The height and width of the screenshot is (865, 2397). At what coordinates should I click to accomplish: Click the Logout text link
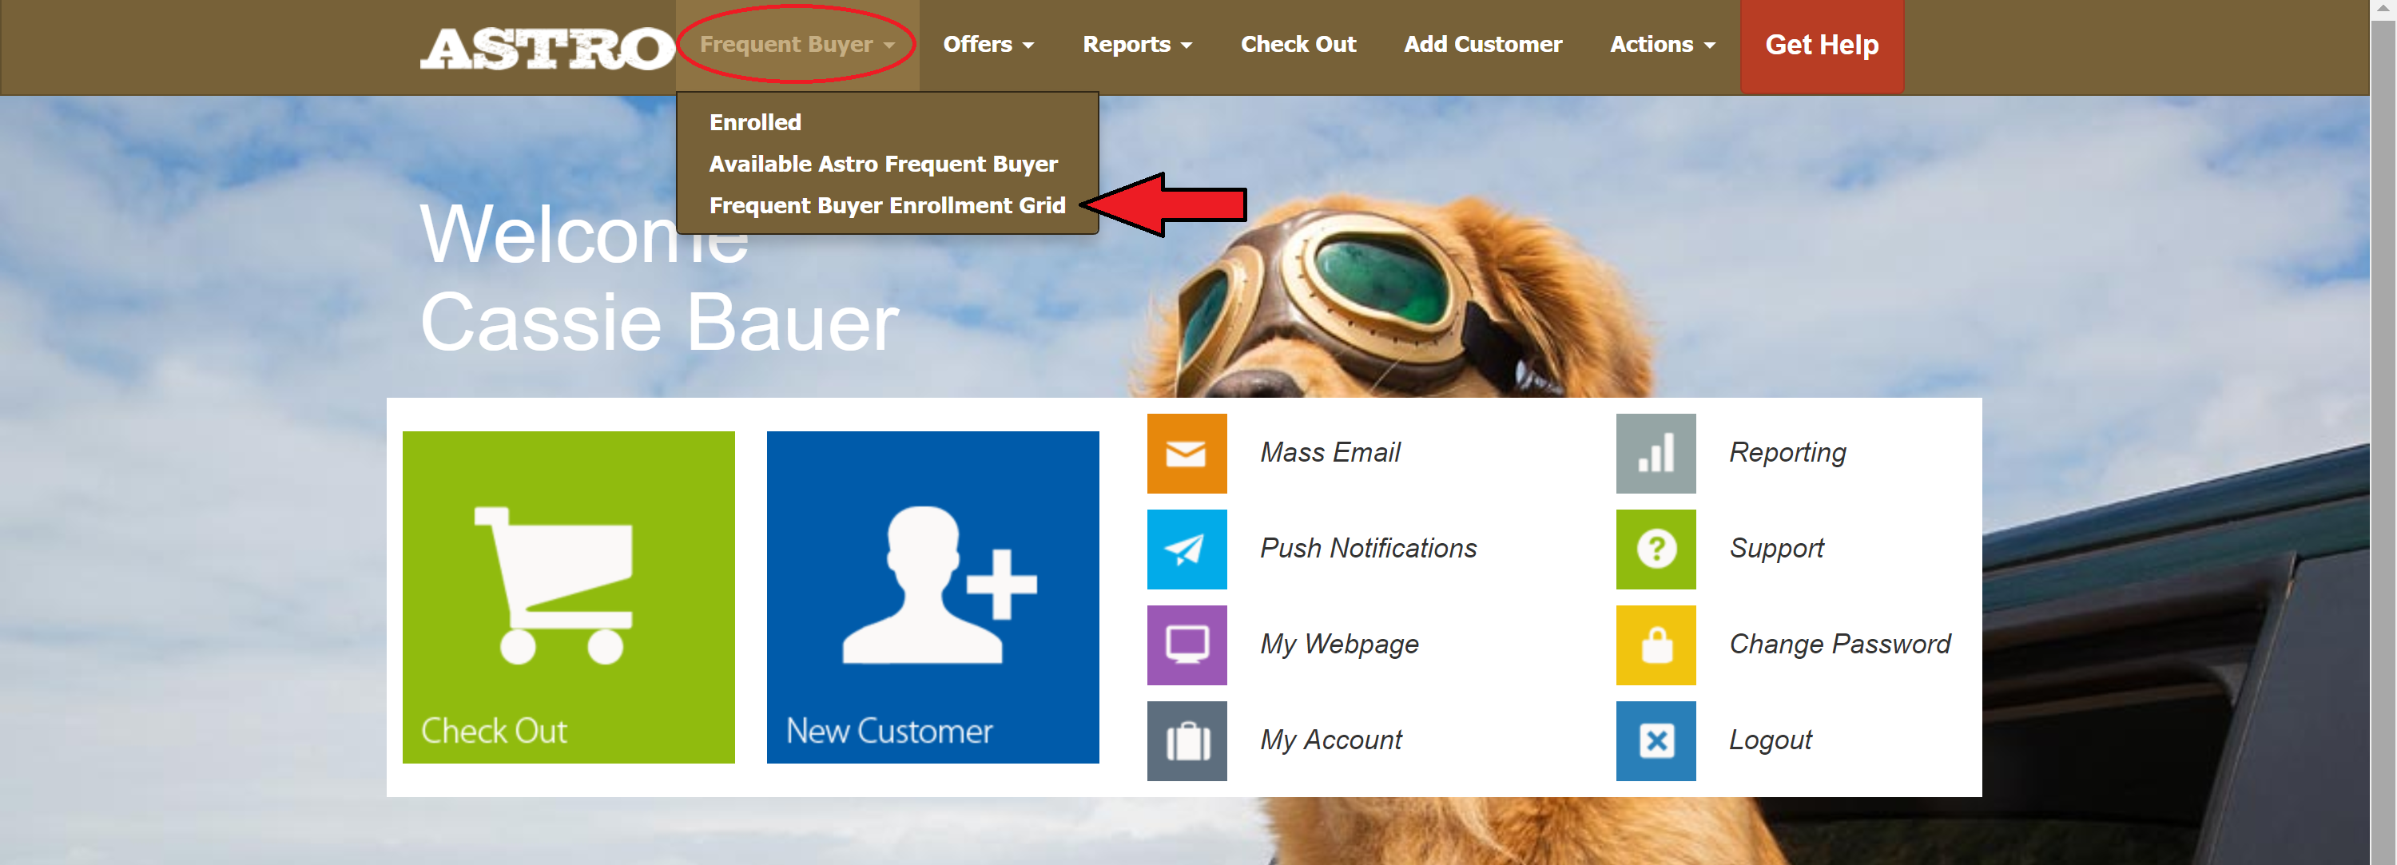coord(1770,740)
